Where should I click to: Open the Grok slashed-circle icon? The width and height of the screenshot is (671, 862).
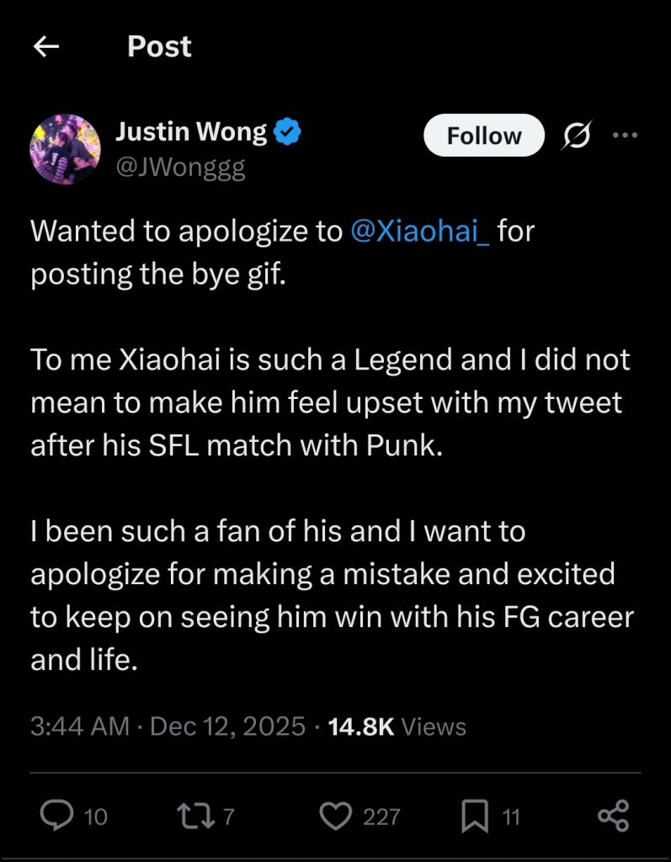577,135
